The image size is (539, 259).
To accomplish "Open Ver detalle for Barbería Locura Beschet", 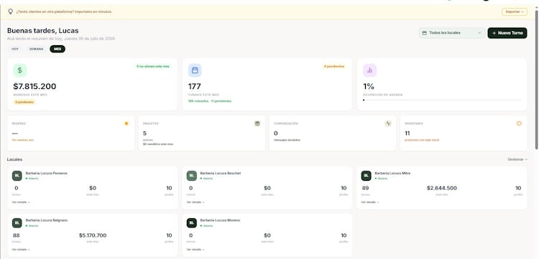I will (195, 202).
